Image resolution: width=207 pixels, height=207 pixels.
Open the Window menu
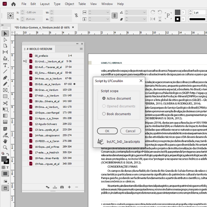107,4
